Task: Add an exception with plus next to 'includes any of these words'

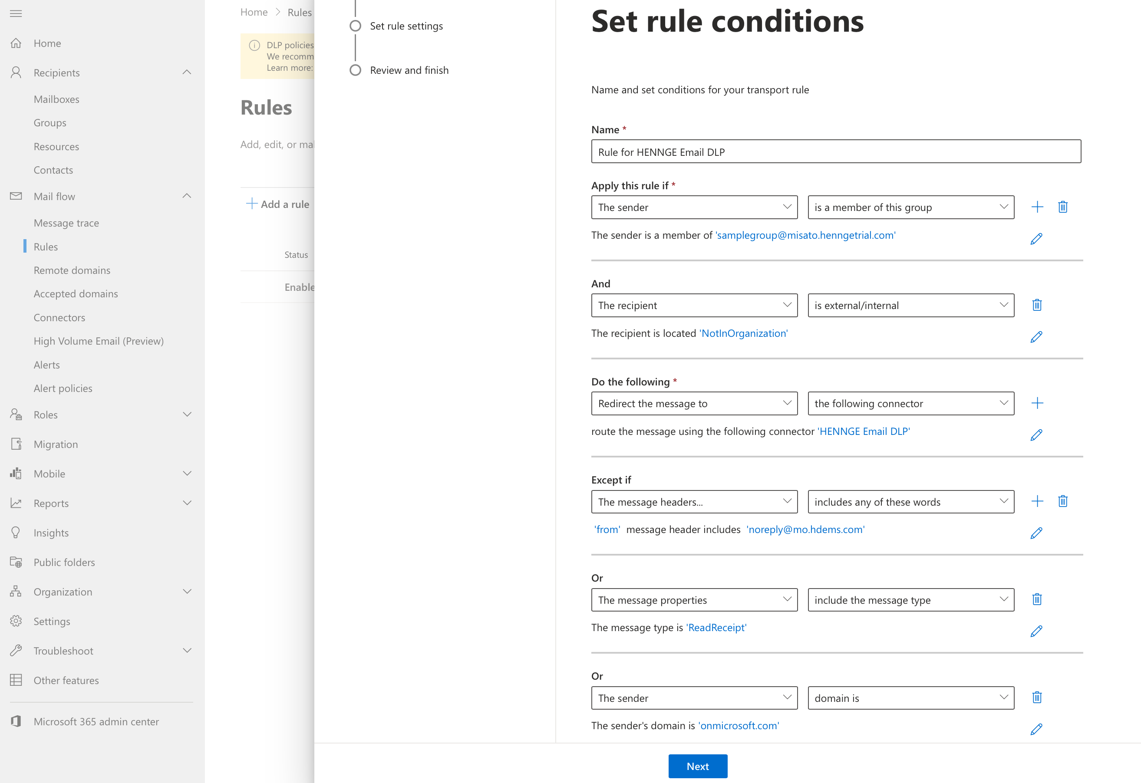Action: click(1037, 501)
